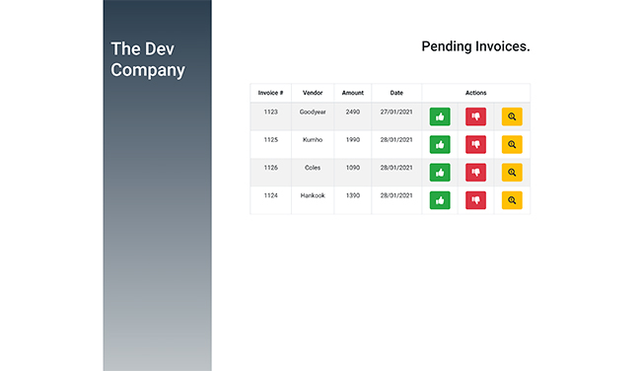The image size is (641, 371).
Task: Select the amount 1390 cell
Action: click(353, 200)
